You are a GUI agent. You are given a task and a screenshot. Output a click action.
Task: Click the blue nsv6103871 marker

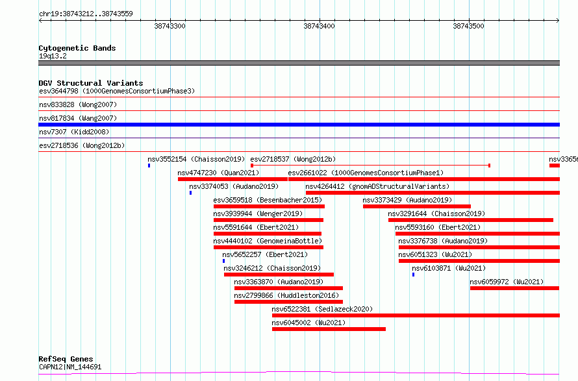[413, 275]
